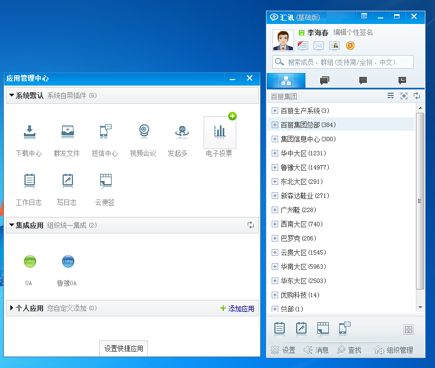
Task: Switch to the organization structure tab
Action: click(286, 81)
